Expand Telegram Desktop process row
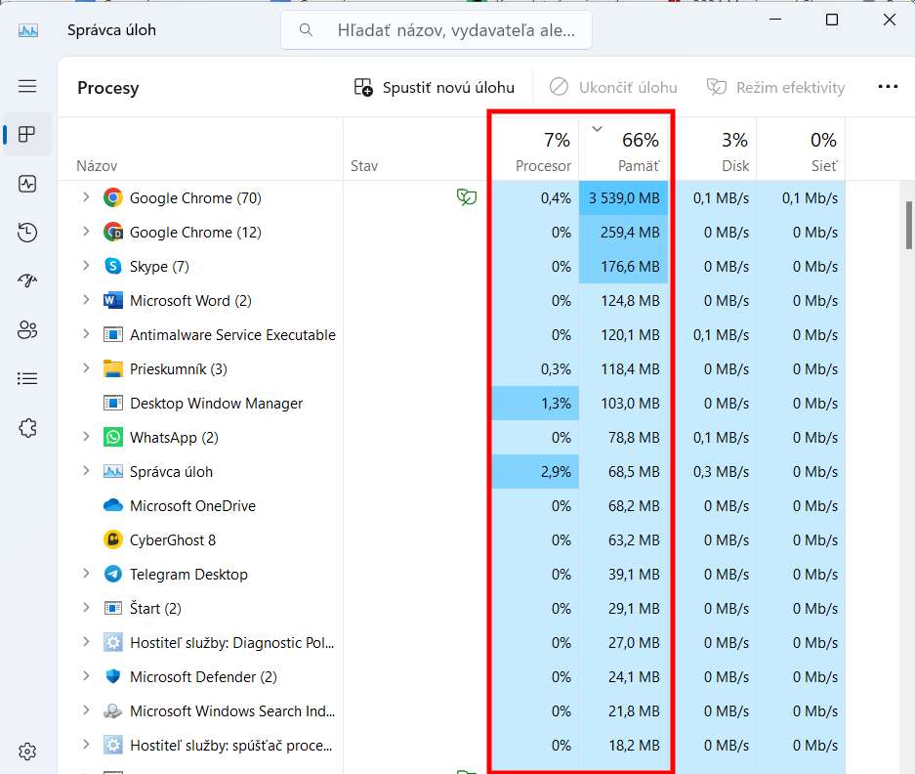The image size is (915, 774). tap(86, 573)
